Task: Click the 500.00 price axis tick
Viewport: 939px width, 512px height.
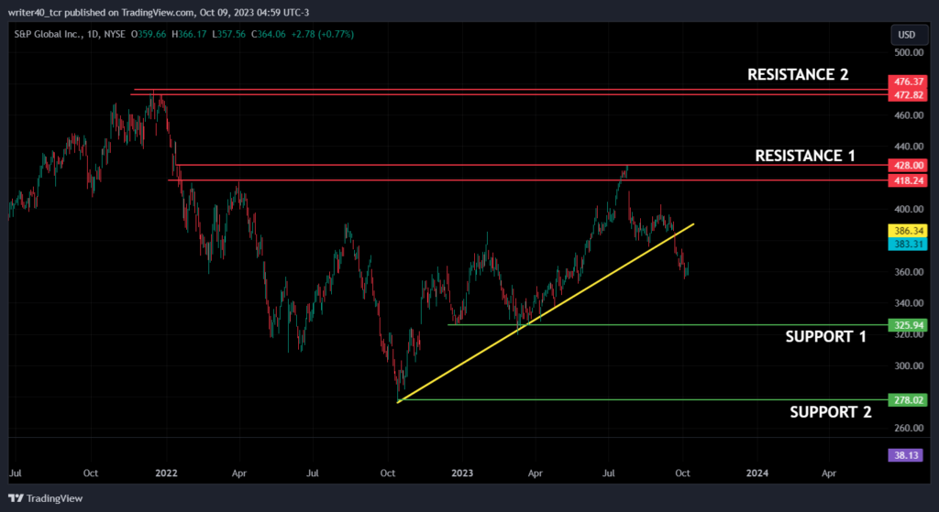Action: tap(908, 52)
